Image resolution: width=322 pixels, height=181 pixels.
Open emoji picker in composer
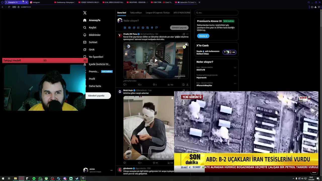[x=143, y=28]
